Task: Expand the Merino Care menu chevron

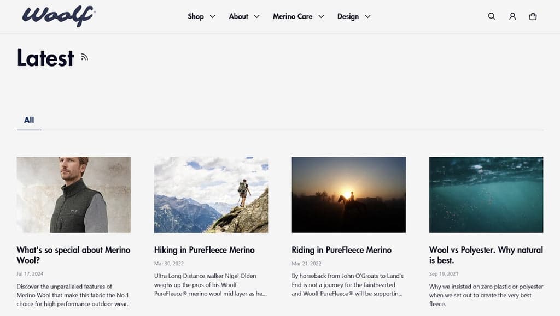Action: [x=321, y=16]
